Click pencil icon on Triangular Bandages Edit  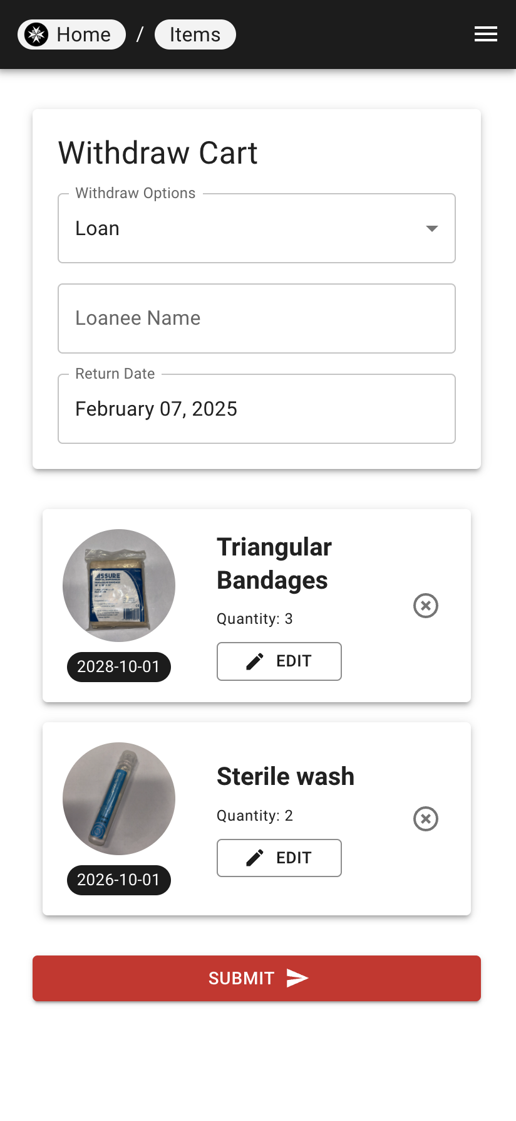point(255,661)
